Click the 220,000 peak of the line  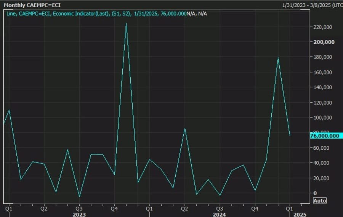click(x=126, y=24)
